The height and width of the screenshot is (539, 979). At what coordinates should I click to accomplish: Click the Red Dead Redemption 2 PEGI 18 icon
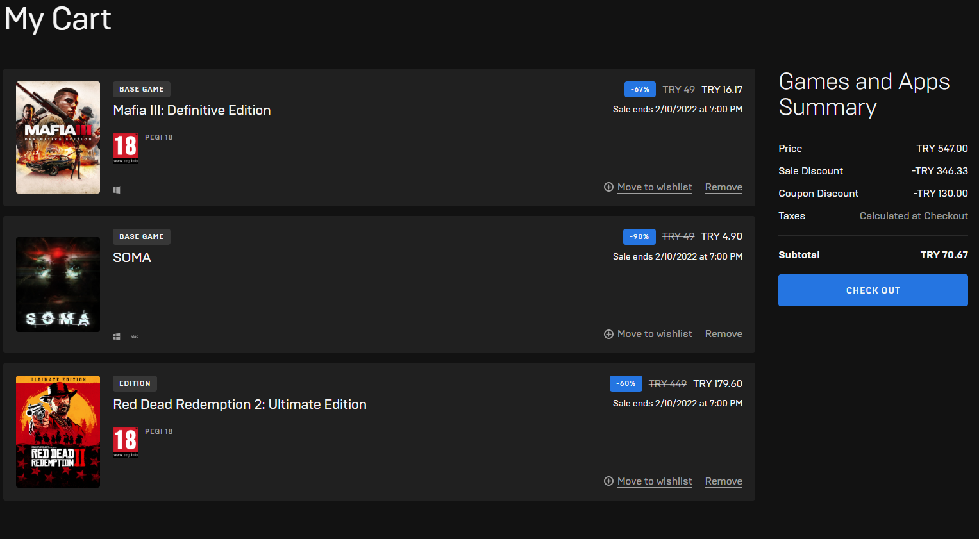click(x=126, y=442)
